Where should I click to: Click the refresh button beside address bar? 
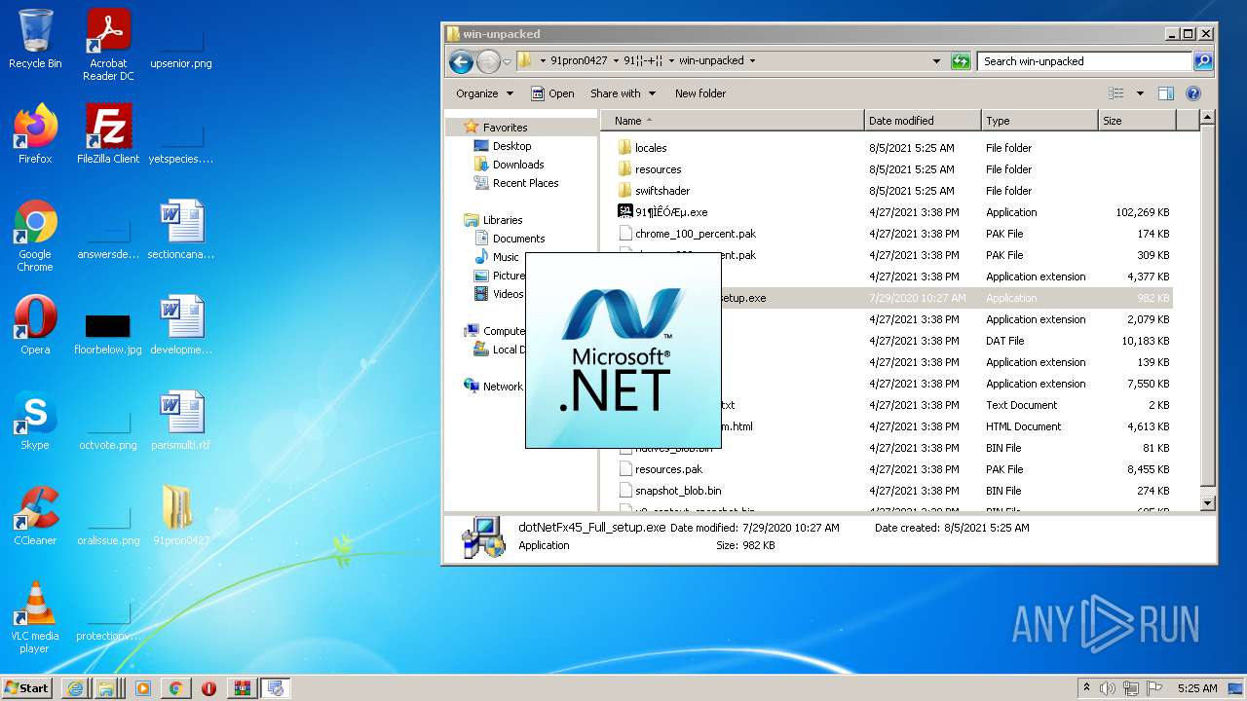[x=961, y=61]
